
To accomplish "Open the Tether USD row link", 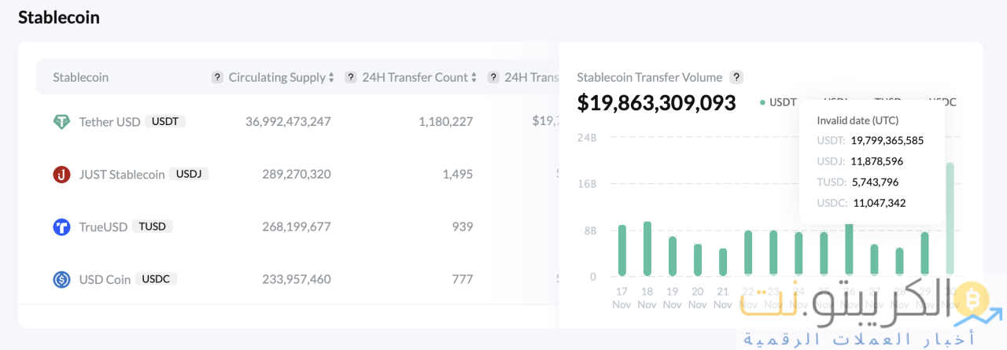I will point(109,122).
